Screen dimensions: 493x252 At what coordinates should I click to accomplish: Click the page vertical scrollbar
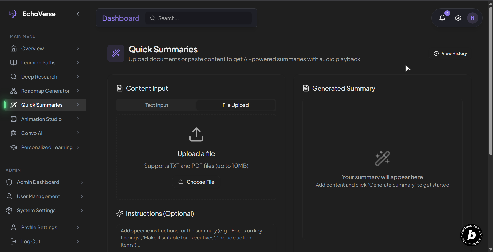(491, 77)
